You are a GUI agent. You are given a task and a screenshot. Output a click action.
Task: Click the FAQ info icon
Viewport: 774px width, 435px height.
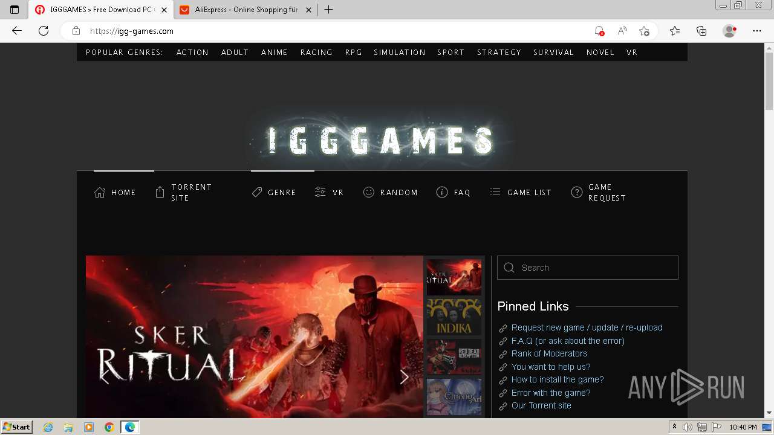pyautogui.click(x=442, y=192)
